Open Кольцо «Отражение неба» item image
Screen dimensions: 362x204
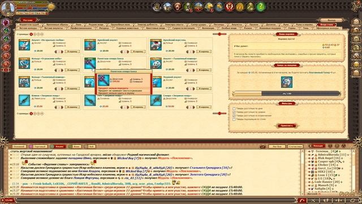click(24, 63)
